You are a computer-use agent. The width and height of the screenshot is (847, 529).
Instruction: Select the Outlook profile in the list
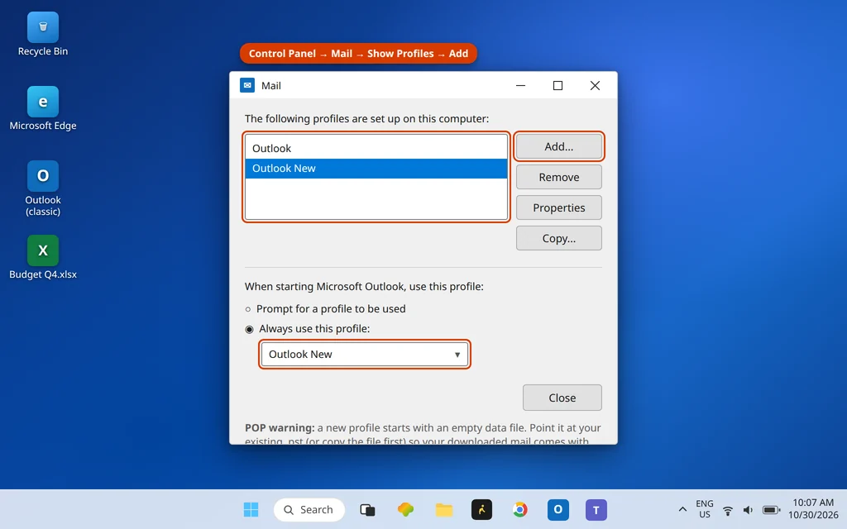(x=376, y=149)
